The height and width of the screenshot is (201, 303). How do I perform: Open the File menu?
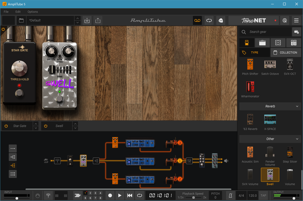click(x=6, y=12)
